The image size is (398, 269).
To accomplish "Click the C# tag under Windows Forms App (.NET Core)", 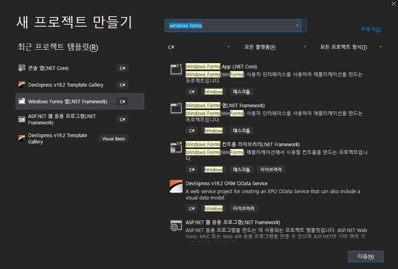I will point(192,91).
